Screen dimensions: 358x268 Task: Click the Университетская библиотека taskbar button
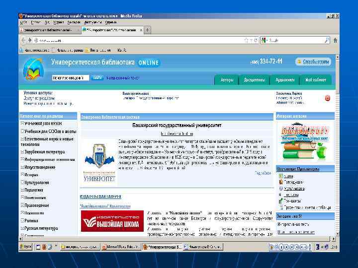click(162, 247)
